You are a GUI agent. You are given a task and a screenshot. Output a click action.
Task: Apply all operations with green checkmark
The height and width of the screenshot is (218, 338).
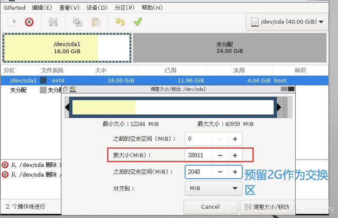pos(138,22)
